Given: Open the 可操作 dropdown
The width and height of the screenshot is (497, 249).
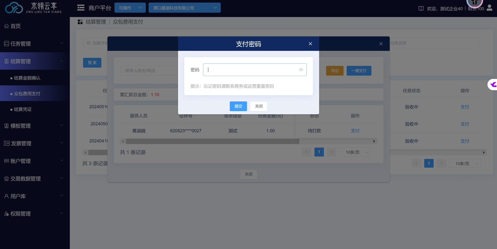Looking at the screenshot, I should coord(130,8).
